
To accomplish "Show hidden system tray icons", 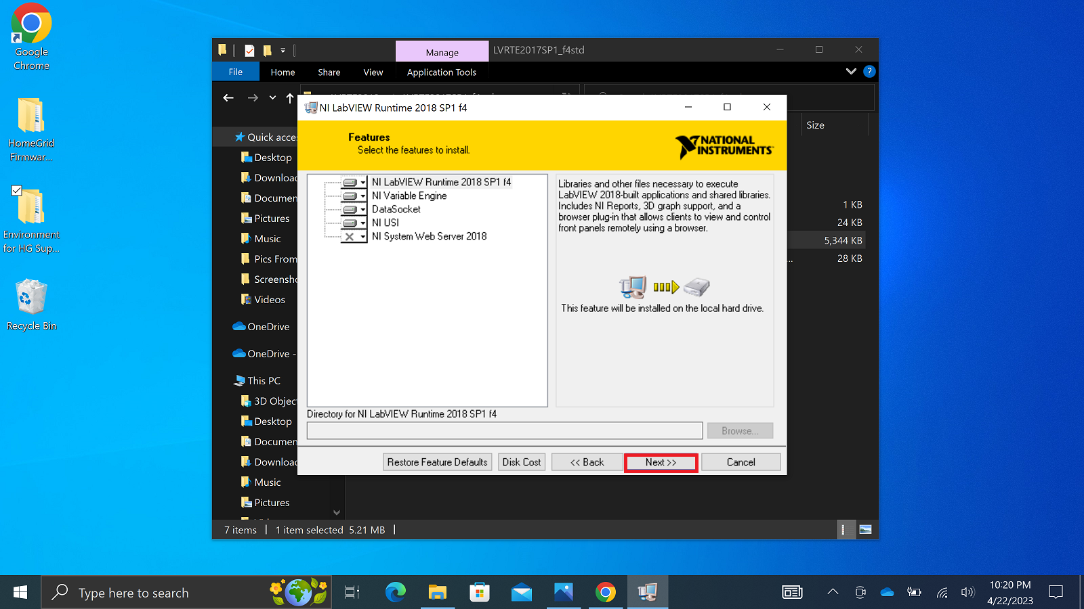I will click(833, 592).
